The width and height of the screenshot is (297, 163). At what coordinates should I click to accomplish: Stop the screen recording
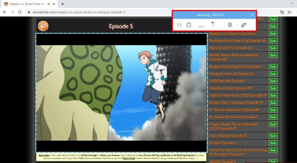(x=189, y=25)
